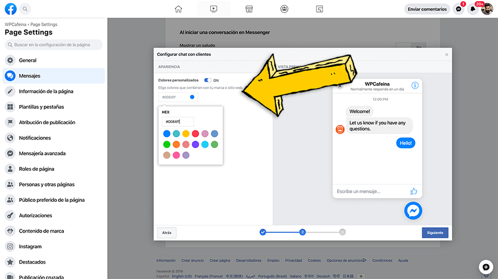Open General settings
Image resolution: width=498 pixels, height=279 pixels.
54,60
